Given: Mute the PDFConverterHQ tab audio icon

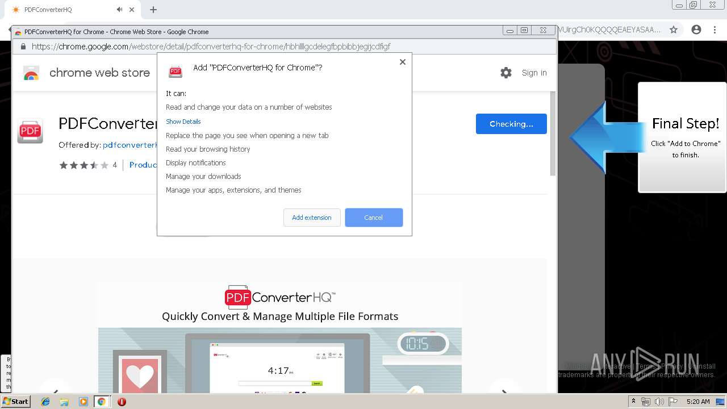Looking at the screenshot, I should pos(120,10).
